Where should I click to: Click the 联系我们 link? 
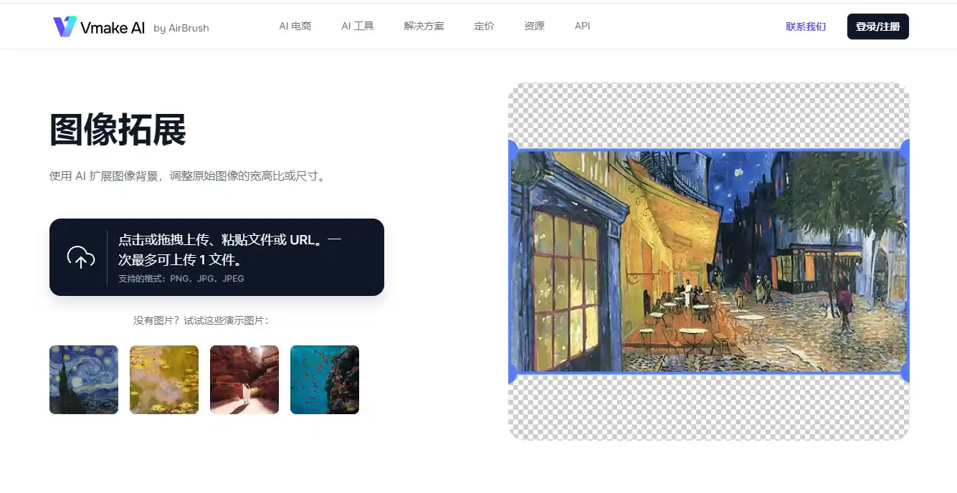pos(806,27)
